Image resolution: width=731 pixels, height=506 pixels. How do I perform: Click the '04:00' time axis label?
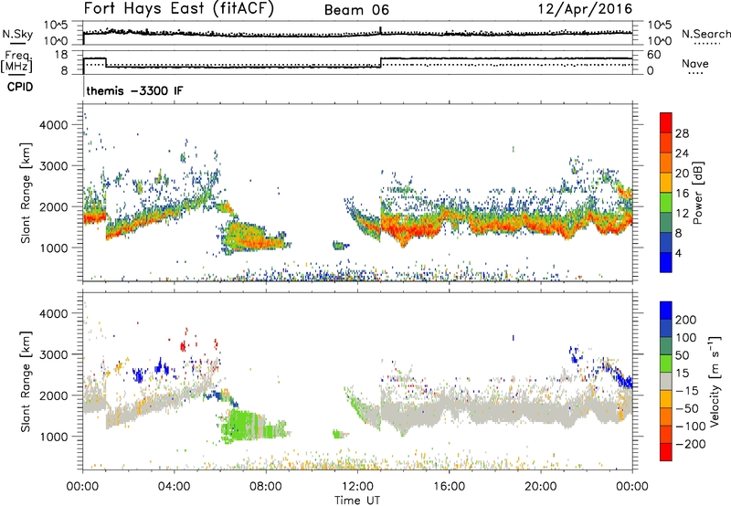(x=174, y=487)
